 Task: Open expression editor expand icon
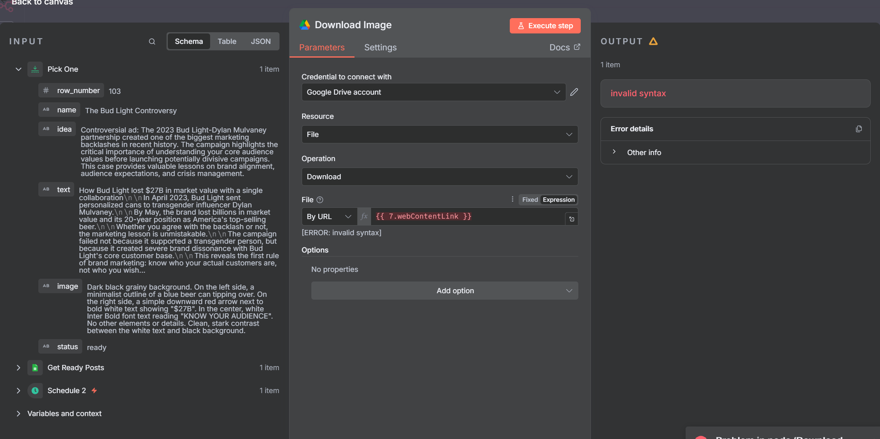coord(571,219)
